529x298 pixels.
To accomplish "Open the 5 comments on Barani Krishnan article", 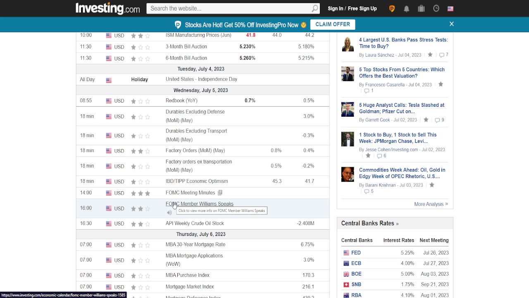I will point(369,191).
